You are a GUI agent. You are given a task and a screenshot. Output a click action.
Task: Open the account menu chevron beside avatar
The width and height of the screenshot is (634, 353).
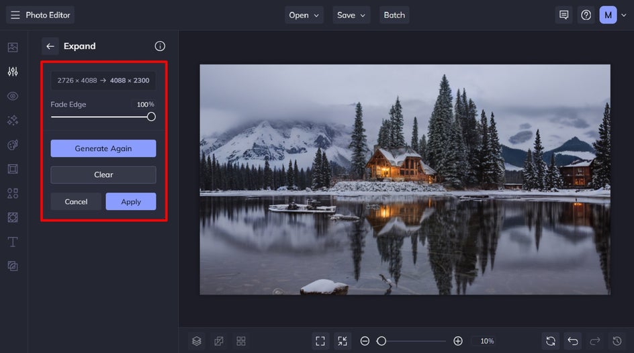(623, 15)
